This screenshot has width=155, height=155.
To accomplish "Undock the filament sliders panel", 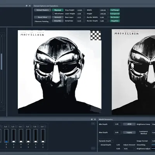I will [x=92, y=119].
